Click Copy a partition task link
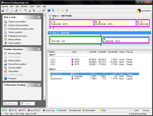The height and width of the screenshot is (116, 153). (15, 43)
